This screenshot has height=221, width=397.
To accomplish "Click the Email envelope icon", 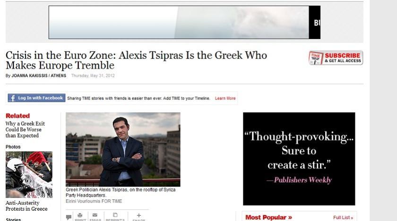I will pyautogui.click(x=95, y=216).
